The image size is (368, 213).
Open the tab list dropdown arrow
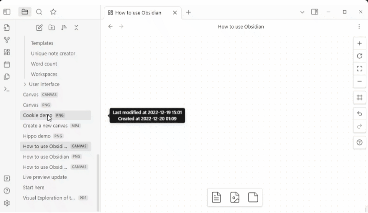[x=302, y=12]
